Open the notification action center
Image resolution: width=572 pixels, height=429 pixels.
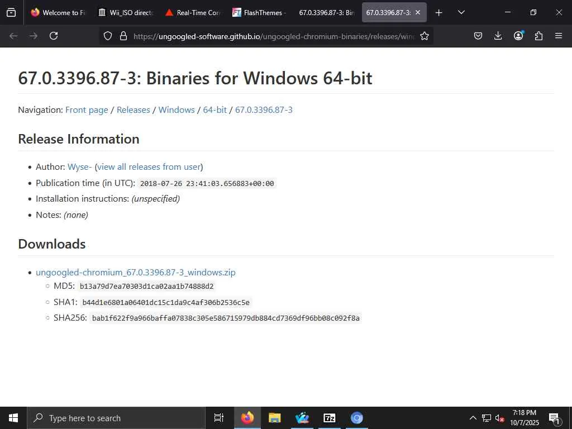coord(555,418)
